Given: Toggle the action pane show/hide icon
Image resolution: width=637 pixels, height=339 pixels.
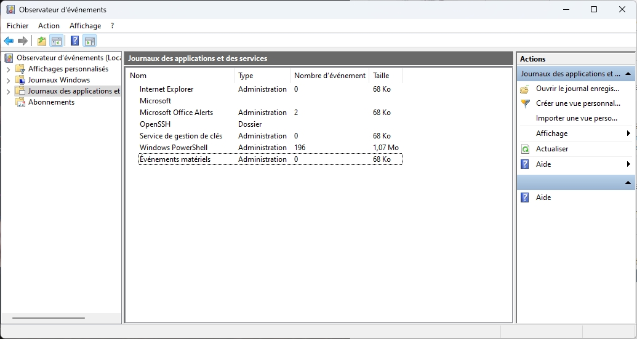Looking at the screenshot, I should (x=90, y=41).
